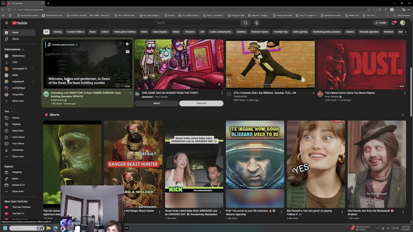The image size is (413, 232).
Task: Open the You header chevron
Action: (12, 111)
